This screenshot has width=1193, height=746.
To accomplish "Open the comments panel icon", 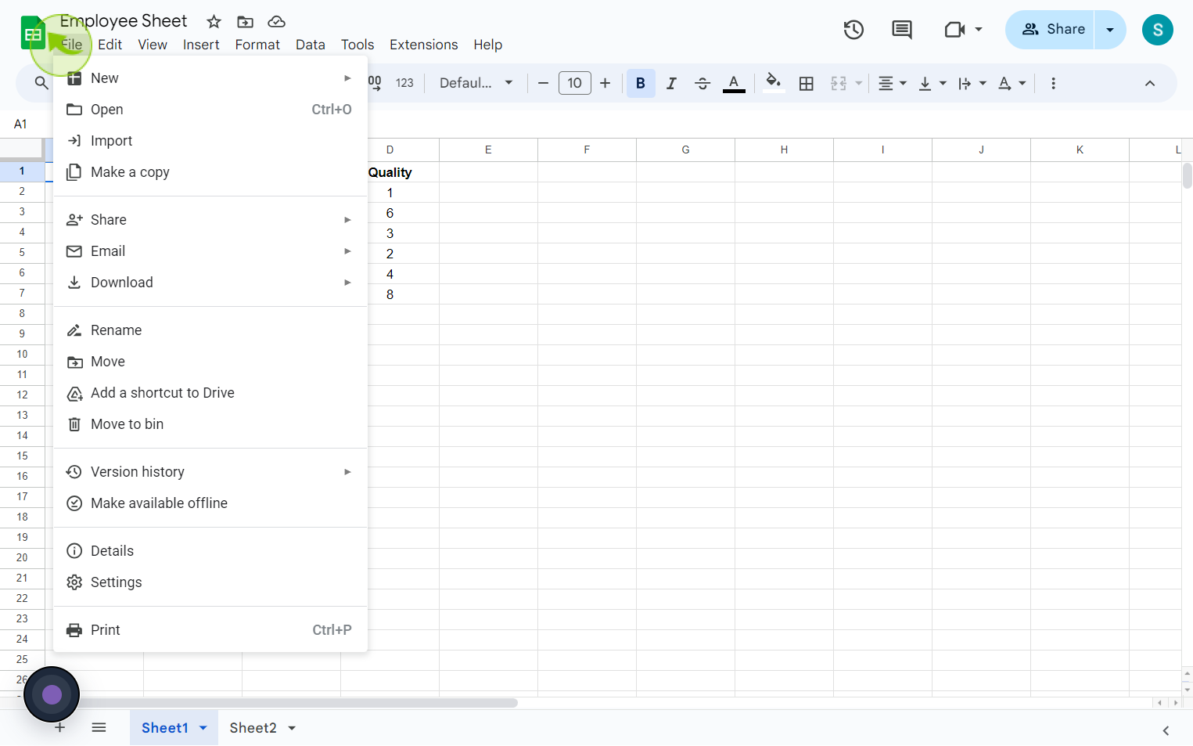I will 902,30.
